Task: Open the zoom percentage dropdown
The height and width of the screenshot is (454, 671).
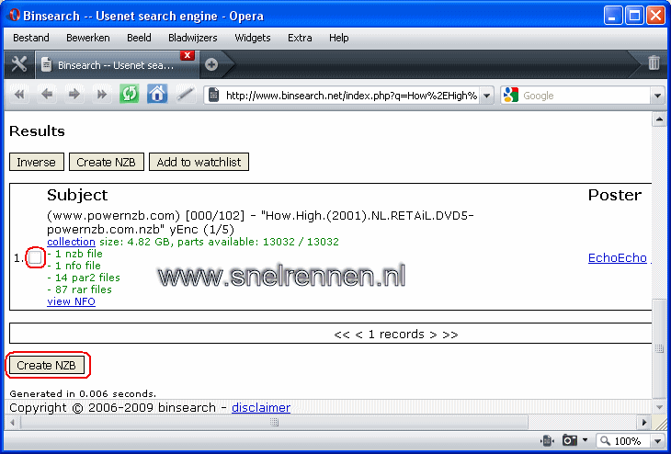Action: pyautogui.click(x=658, y=441)
